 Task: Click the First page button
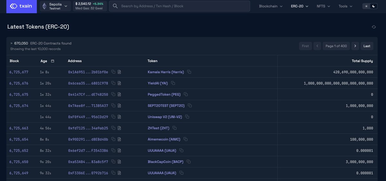305,46
